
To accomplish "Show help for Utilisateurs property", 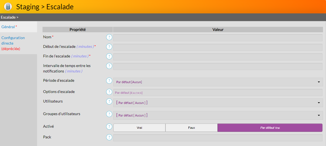I will pos(109,101).
